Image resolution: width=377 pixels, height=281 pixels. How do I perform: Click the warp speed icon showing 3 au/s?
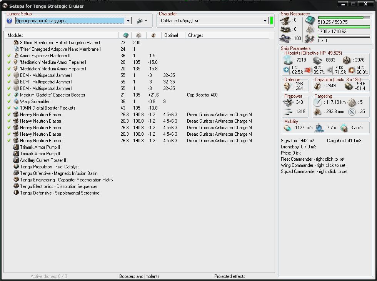click(x=344, y=128)
